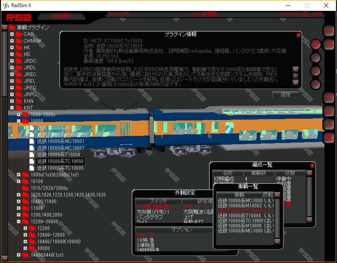This screenshot has height=263, width=337.
Task: Expand the 1460&6440(1st) subfolder node
Action: [19, 255]
